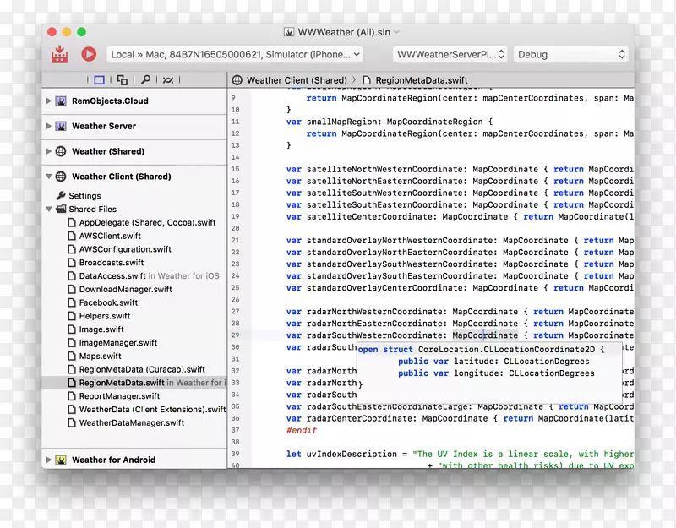The image size is (676, 528).
Task: Click the Weather Client (Shared) globe icon
Action: coord(61,177)
